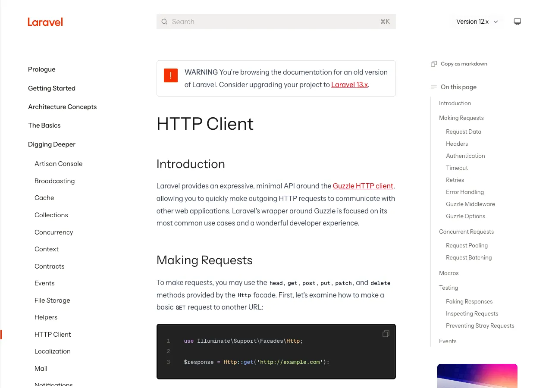Screen dimensions: 552x388
Task: Click the Copy as markdown icon
Action: pyautogui.click(x=434, y=64)
